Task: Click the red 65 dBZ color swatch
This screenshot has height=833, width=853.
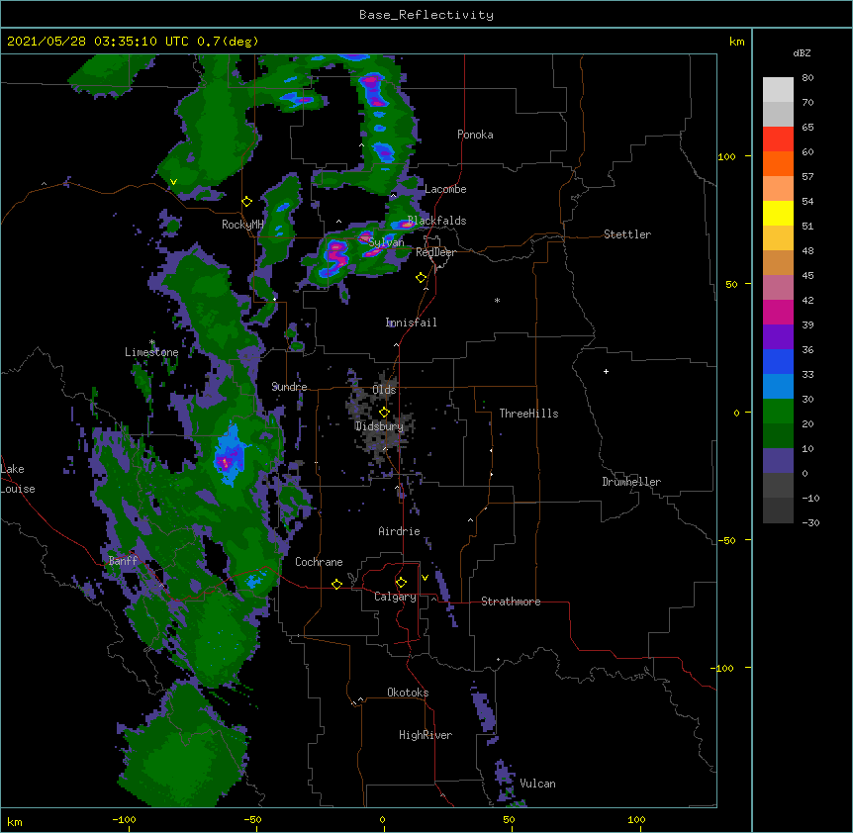Action: point(778,139)
